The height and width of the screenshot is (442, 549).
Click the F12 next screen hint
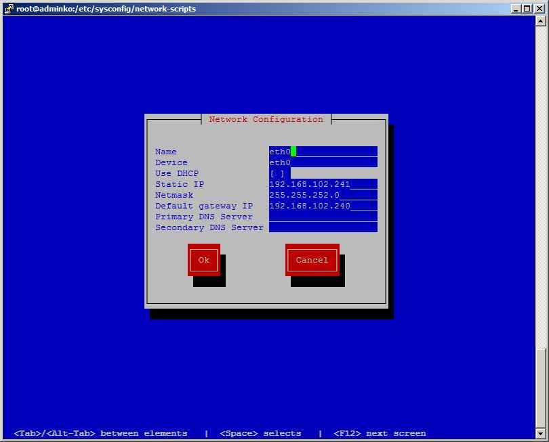point(380,433)
